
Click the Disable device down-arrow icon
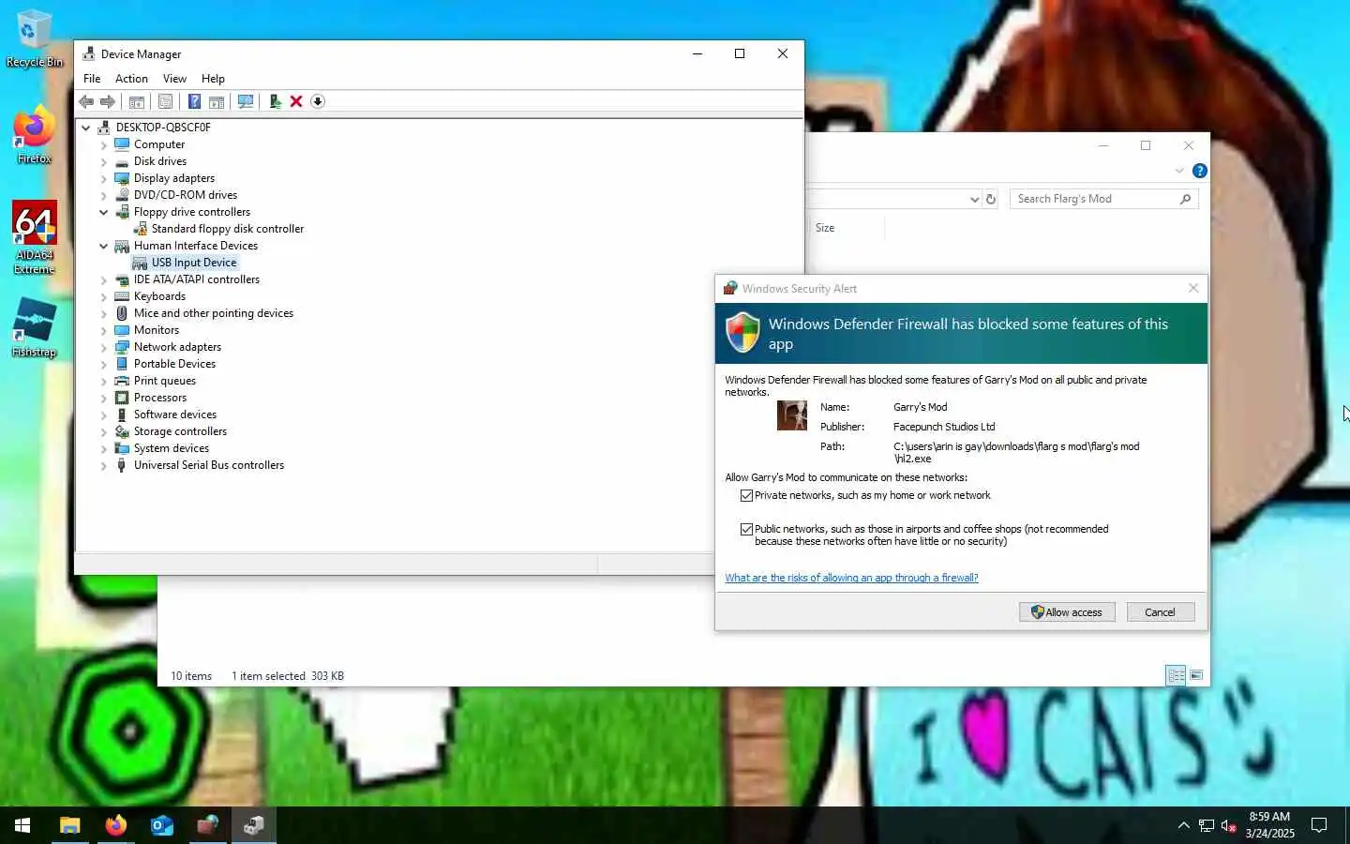coord(318,101)
